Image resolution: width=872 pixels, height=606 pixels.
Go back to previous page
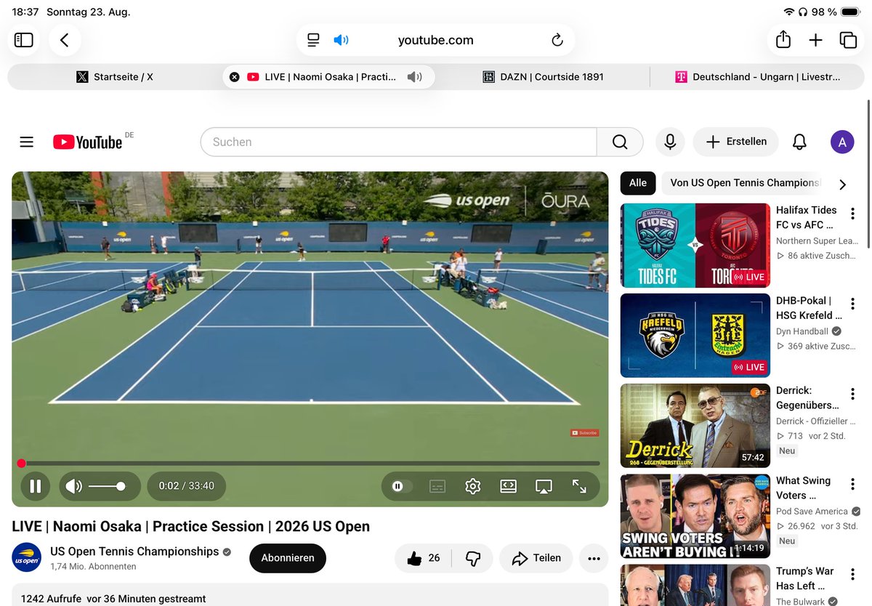click(x=65, y=40)
